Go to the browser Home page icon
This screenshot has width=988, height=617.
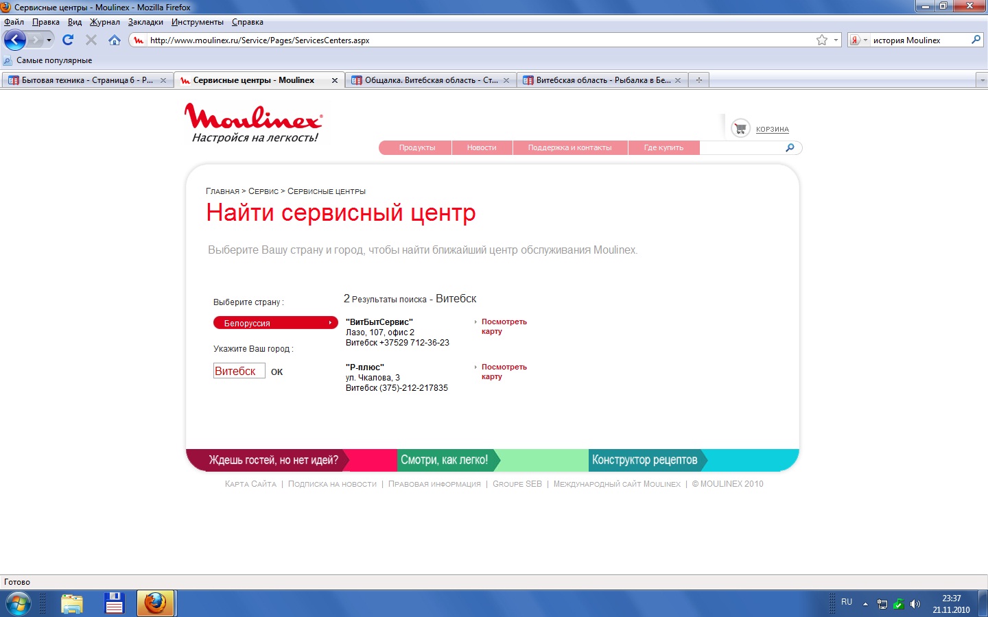click(115, 40)
